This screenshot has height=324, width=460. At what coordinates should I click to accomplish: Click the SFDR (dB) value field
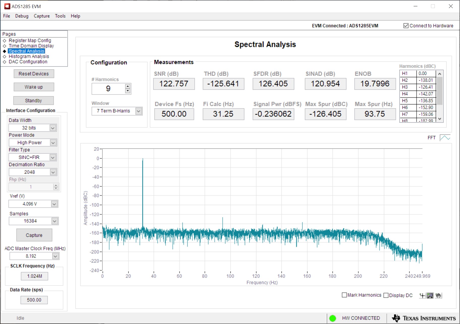273,84
